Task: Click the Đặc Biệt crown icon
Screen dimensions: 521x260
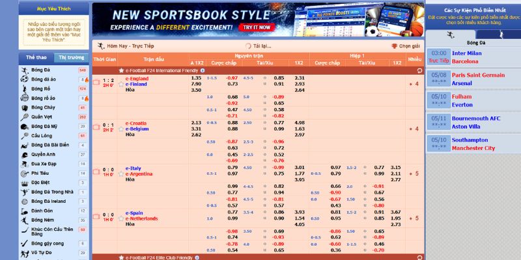Action: click(24, 183)
